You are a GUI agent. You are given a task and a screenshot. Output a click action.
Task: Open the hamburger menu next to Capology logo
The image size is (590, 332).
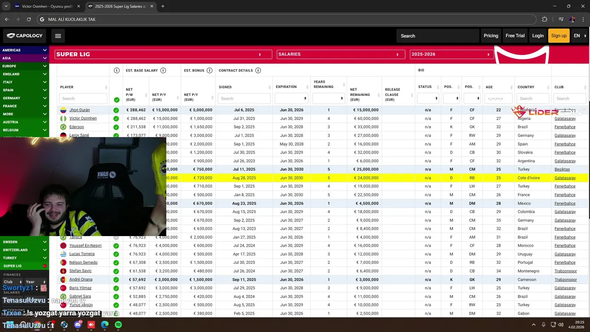(58, 36)
